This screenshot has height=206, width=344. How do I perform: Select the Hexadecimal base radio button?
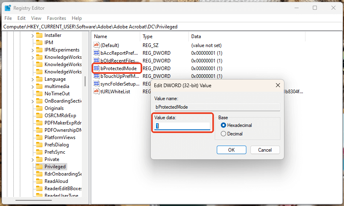pyautogui.click(x=223, y=125)
